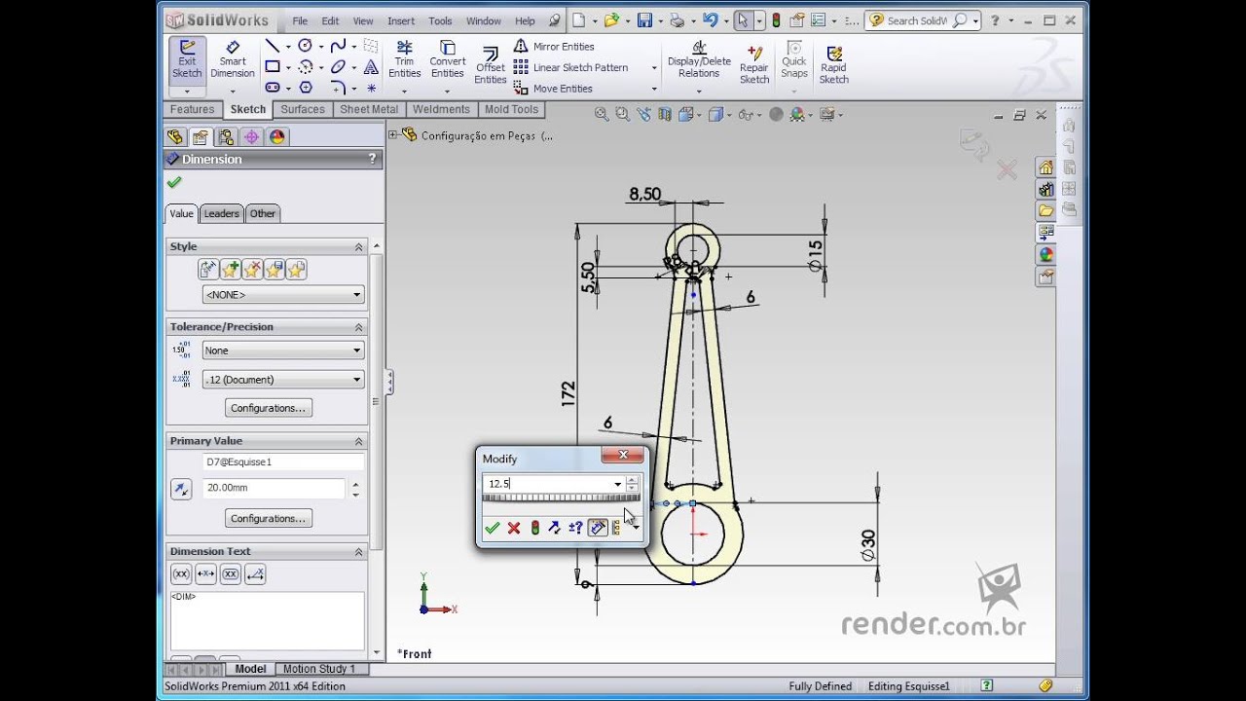Screen dimensions: 1246x701
Task: Switch to the Leaders tab
Action: tap(221, 213)
